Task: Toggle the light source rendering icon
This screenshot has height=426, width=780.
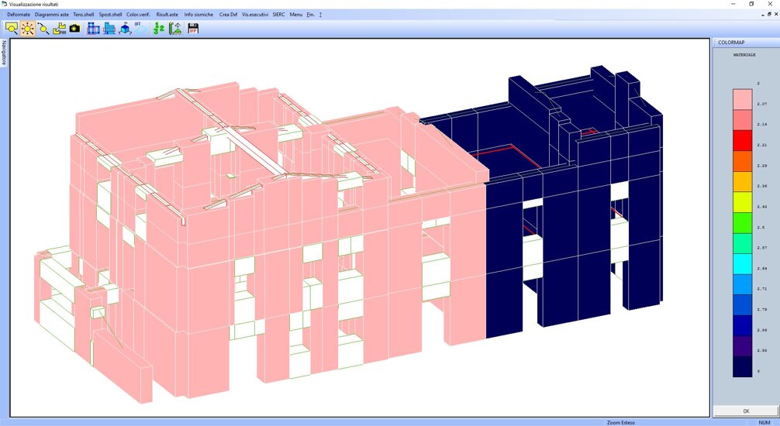Action: click(28, 28)
